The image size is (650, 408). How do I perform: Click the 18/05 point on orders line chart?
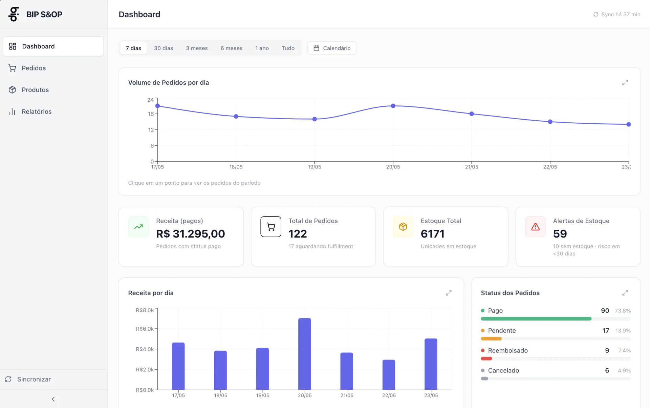[x=236, y=117]
